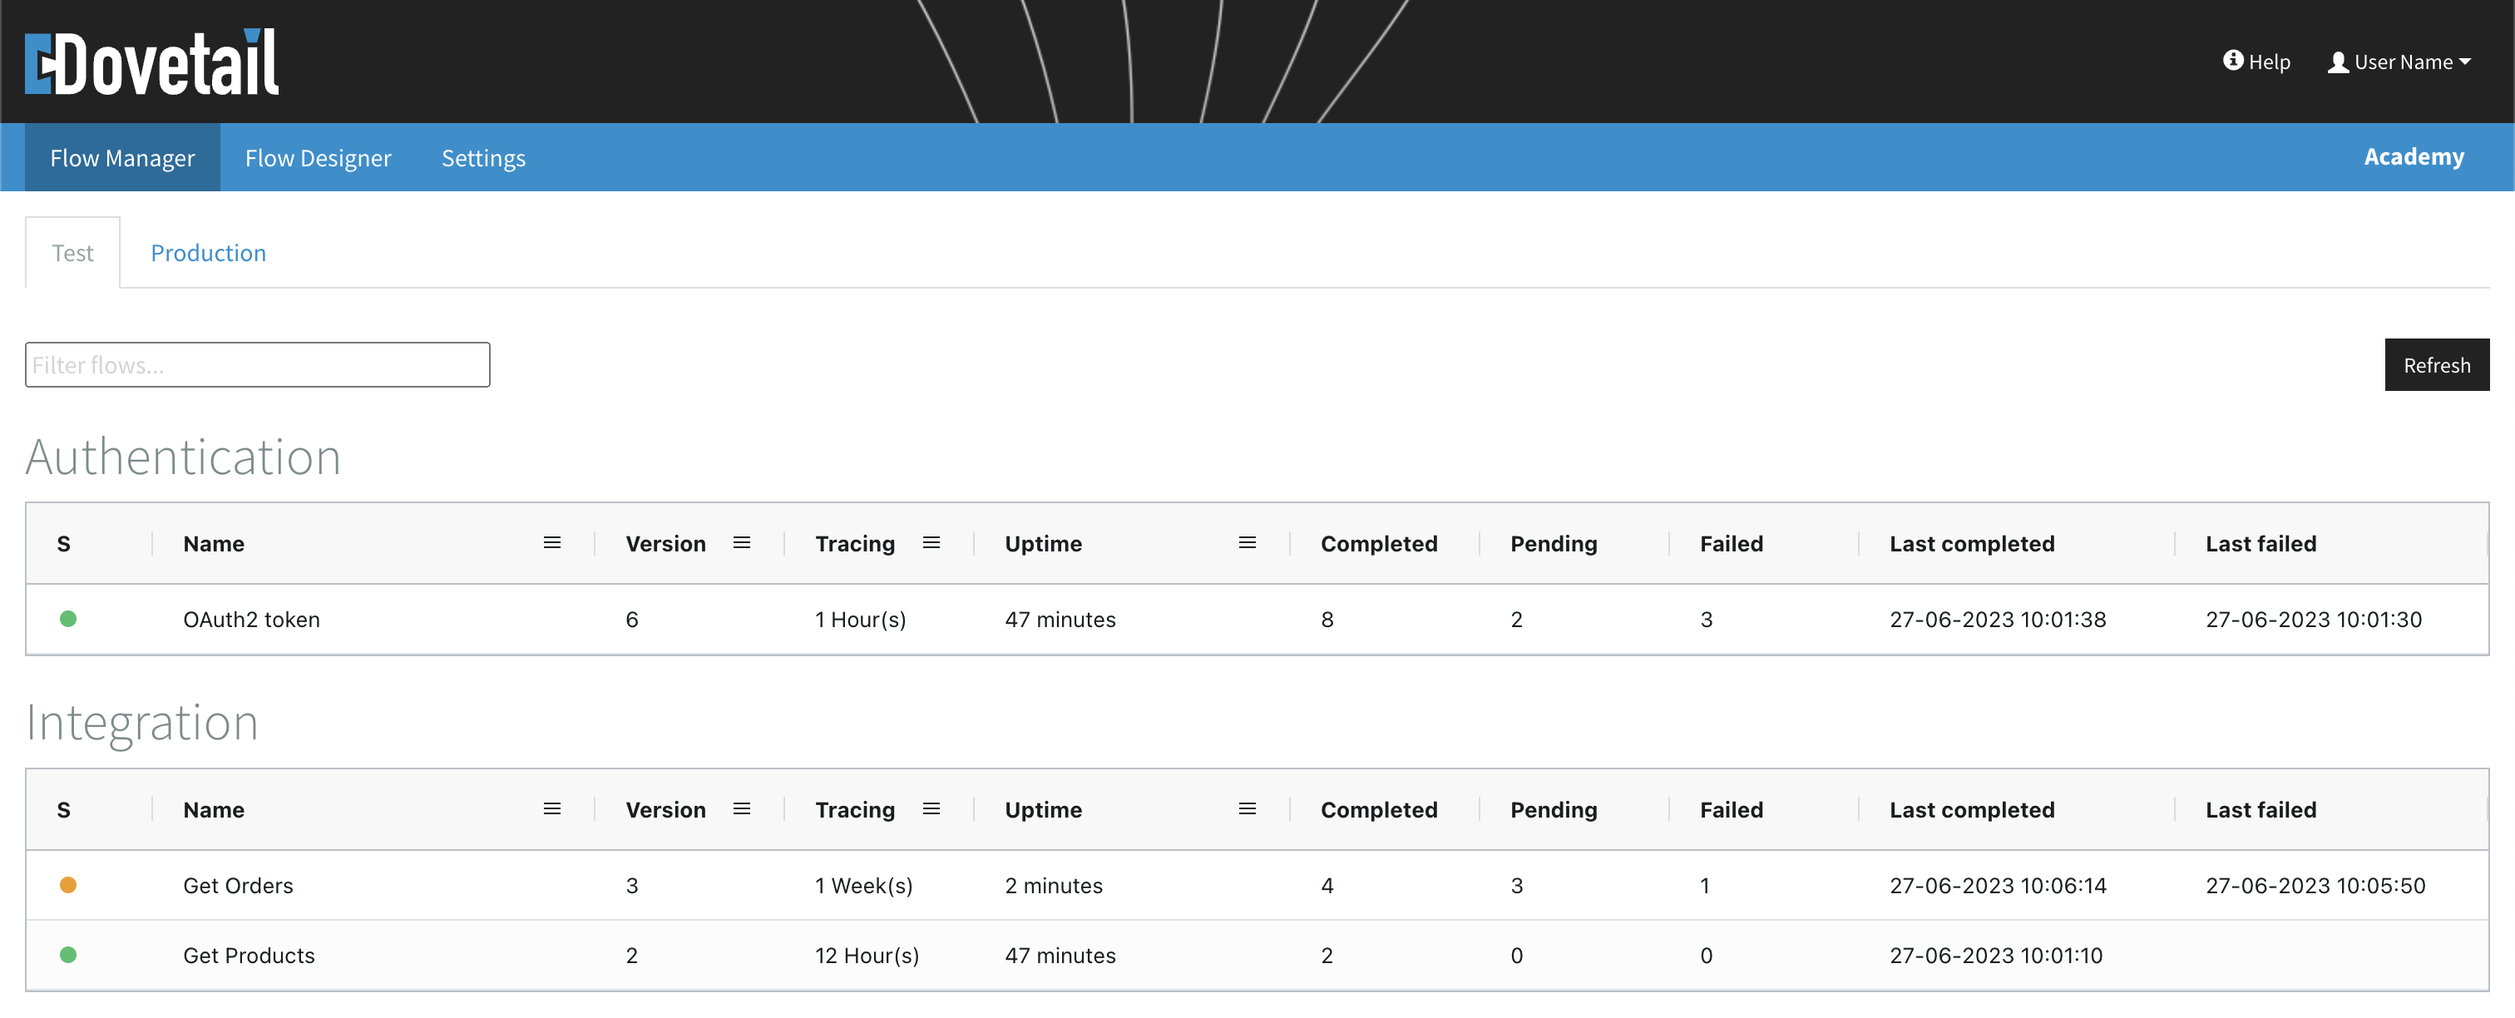Click the Dovetail logo

click(x=152, y=62)
